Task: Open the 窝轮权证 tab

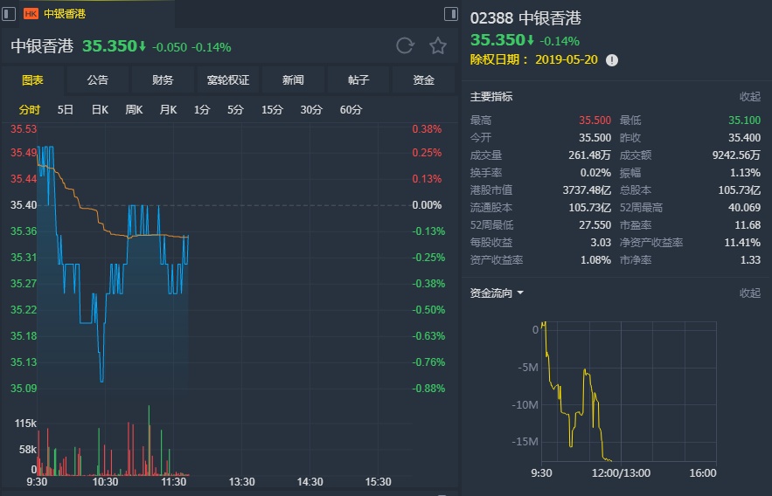Action: click(x=228, y=79)
